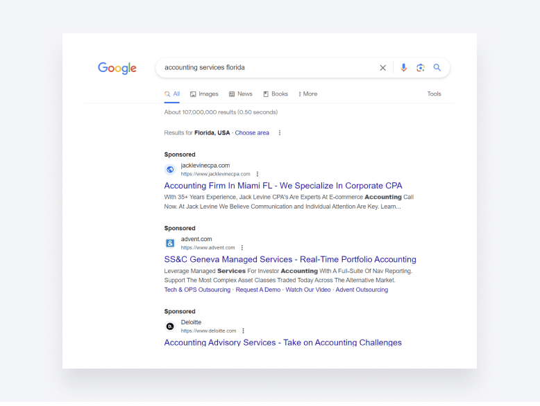Open the Books results tab
Screen dimensions: 540x406
pyautogui.click(x=276, y=94)
